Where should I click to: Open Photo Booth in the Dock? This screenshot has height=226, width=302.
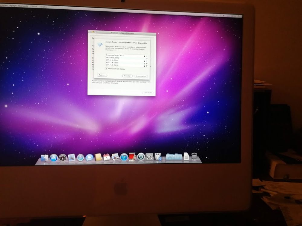133,157
